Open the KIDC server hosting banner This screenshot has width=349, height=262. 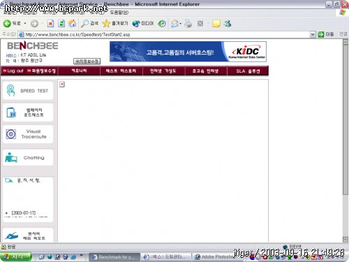[x=188, y=52]
